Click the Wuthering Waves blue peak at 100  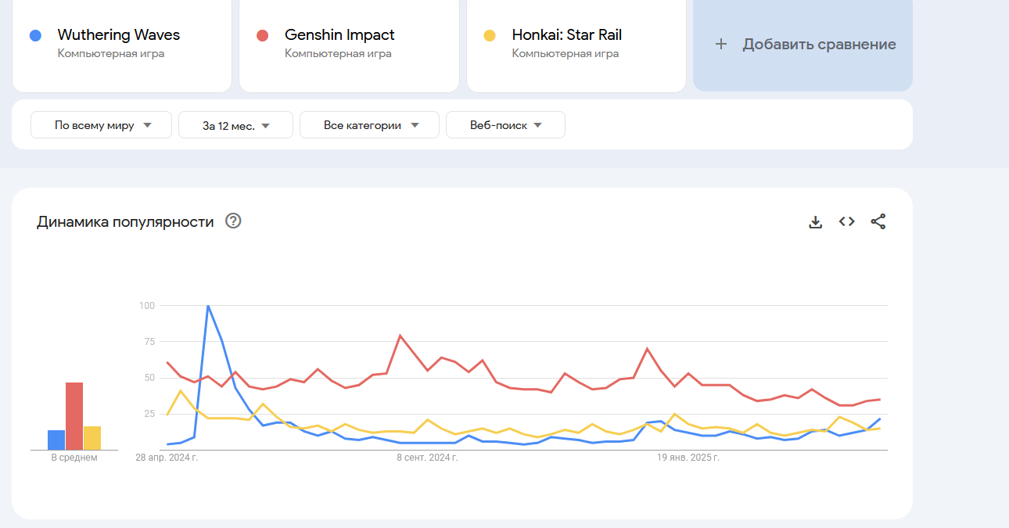[x=208, y=306]
